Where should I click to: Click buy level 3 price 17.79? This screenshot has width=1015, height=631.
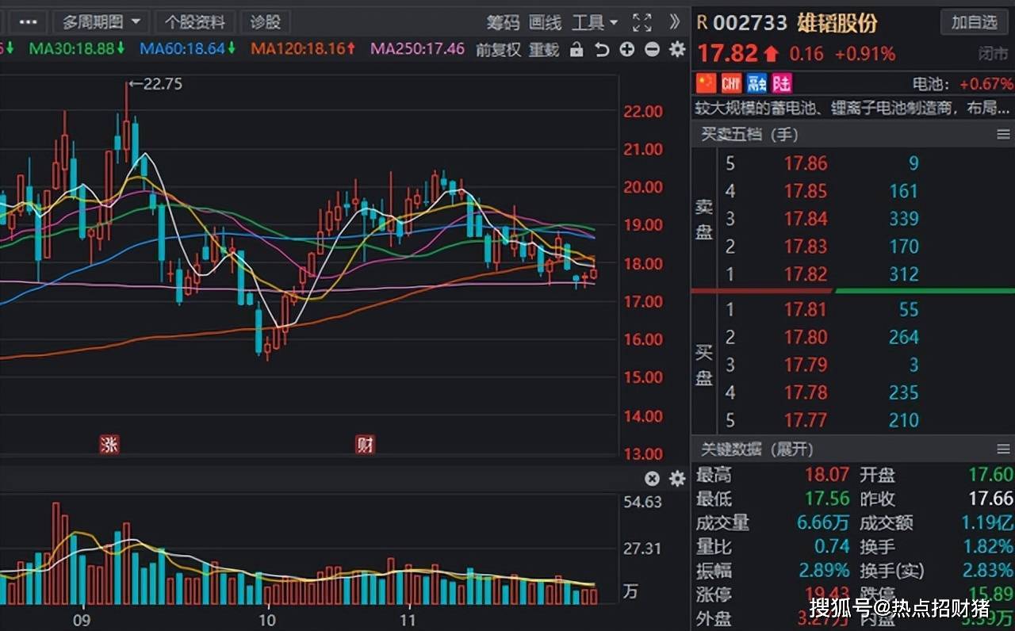point(806,365)
